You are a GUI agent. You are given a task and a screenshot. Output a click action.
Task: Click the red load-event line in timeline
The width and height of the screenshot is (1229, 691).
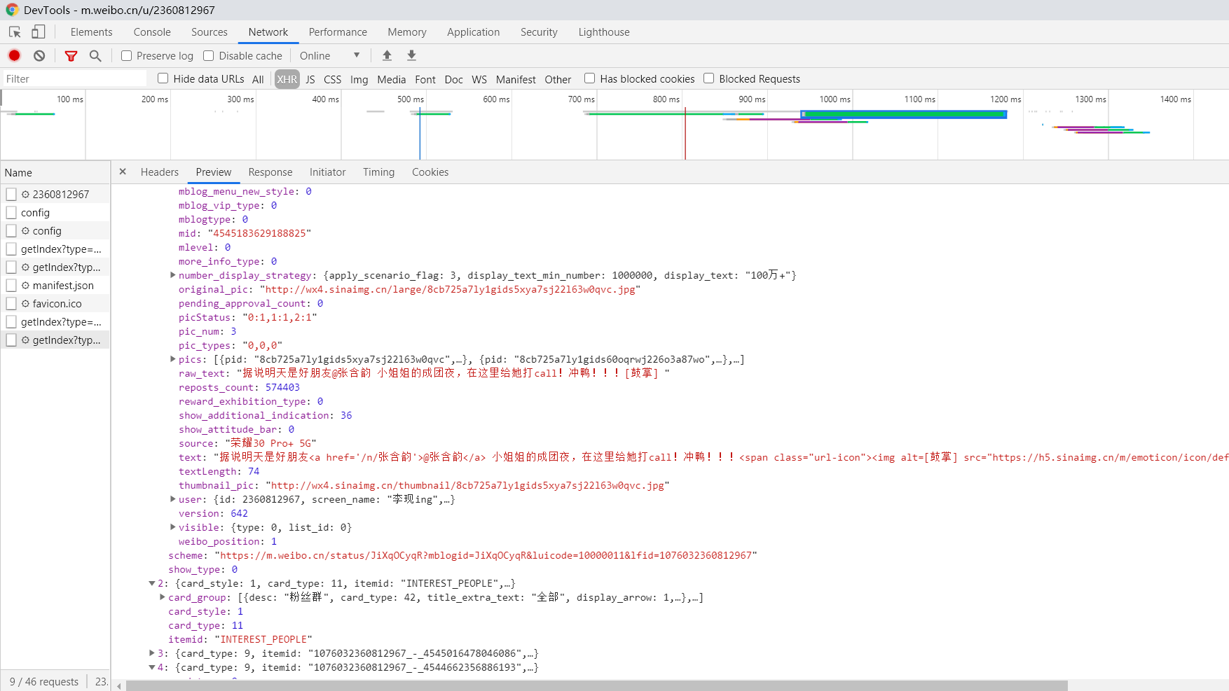pyautogui.click(x=685, y=133)
